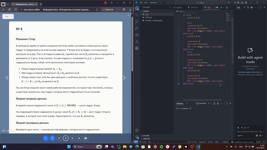Expand the TIMELINE section
This screenshot has width=267, height=150.
tap(146, 139)
